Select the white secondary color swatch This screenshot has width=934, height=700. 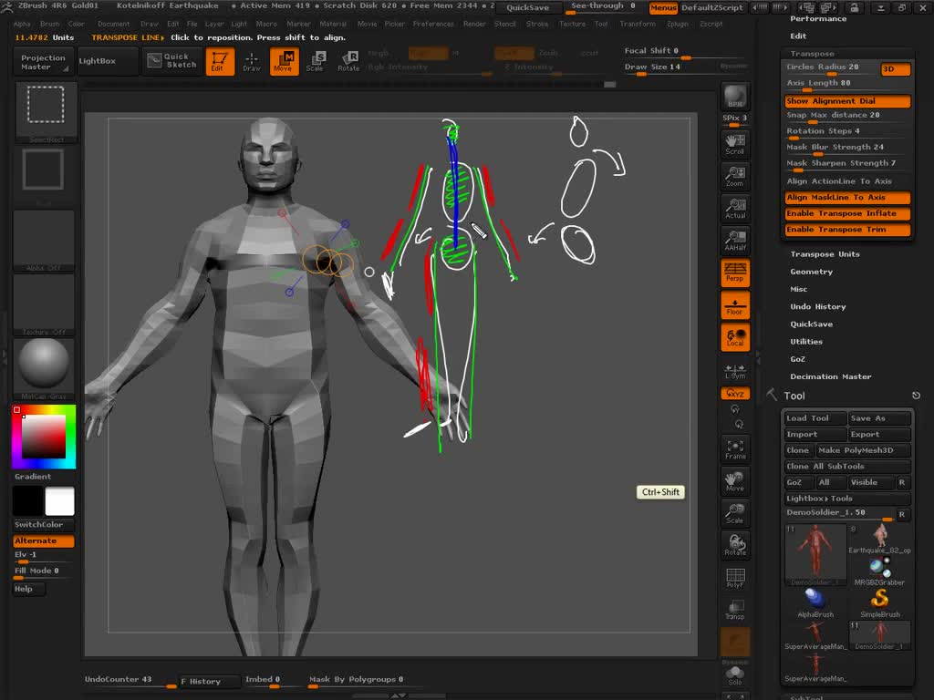(x=59, y=500)
